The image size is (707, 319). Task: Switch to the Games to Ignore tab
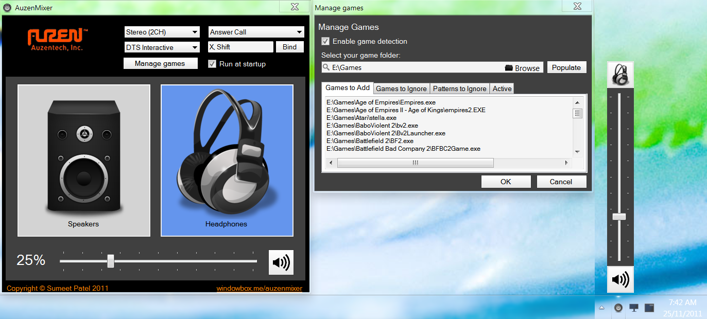coord(401,88)
